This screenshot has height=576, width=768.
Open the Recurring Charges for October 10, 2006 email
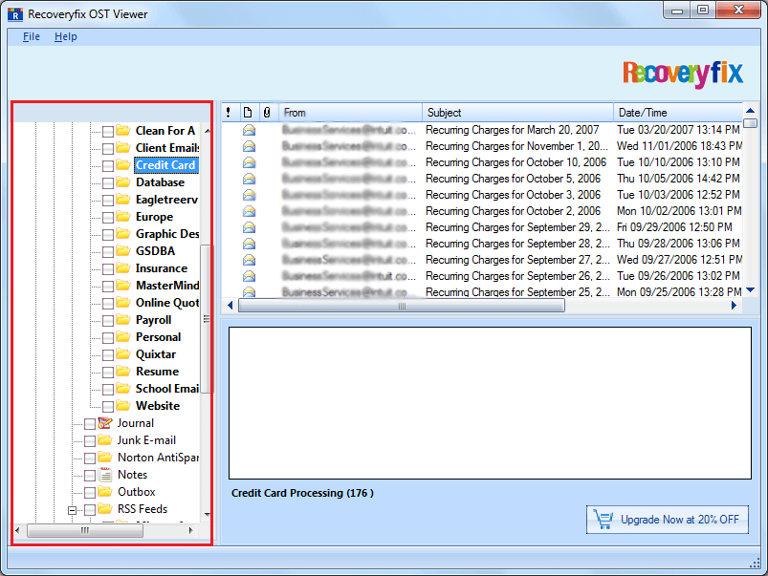(x=516, y=162)
